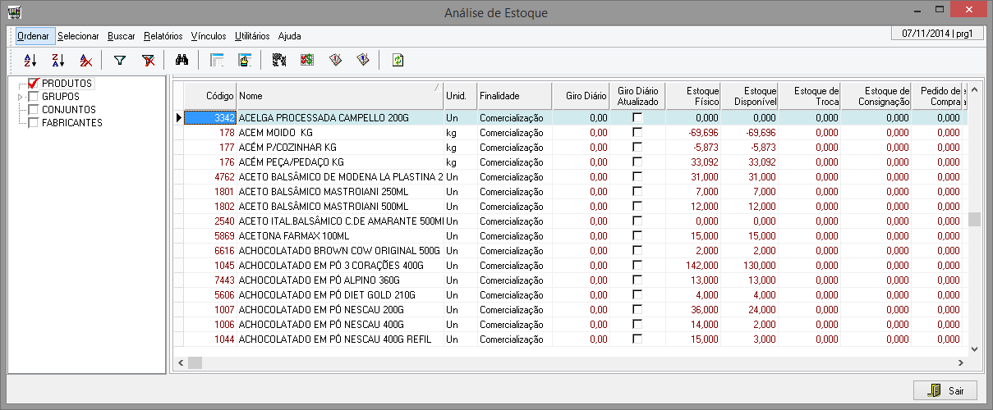
Task: Open the Relatórios menu
Action: pos(163,36)
